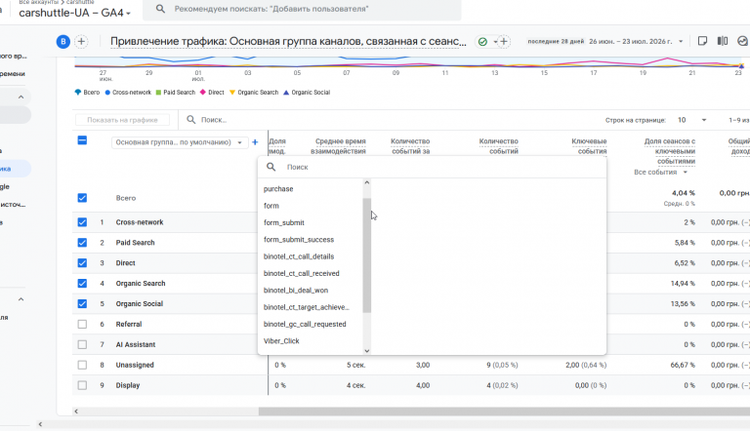Add comparison with plus circle icon
This screenshot has width=750, height=431.
coord(81,42)
